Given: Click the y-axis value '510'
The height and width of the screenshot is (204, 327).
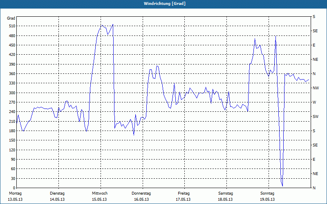Looking at the screenshot, I should tap(12, 26).
